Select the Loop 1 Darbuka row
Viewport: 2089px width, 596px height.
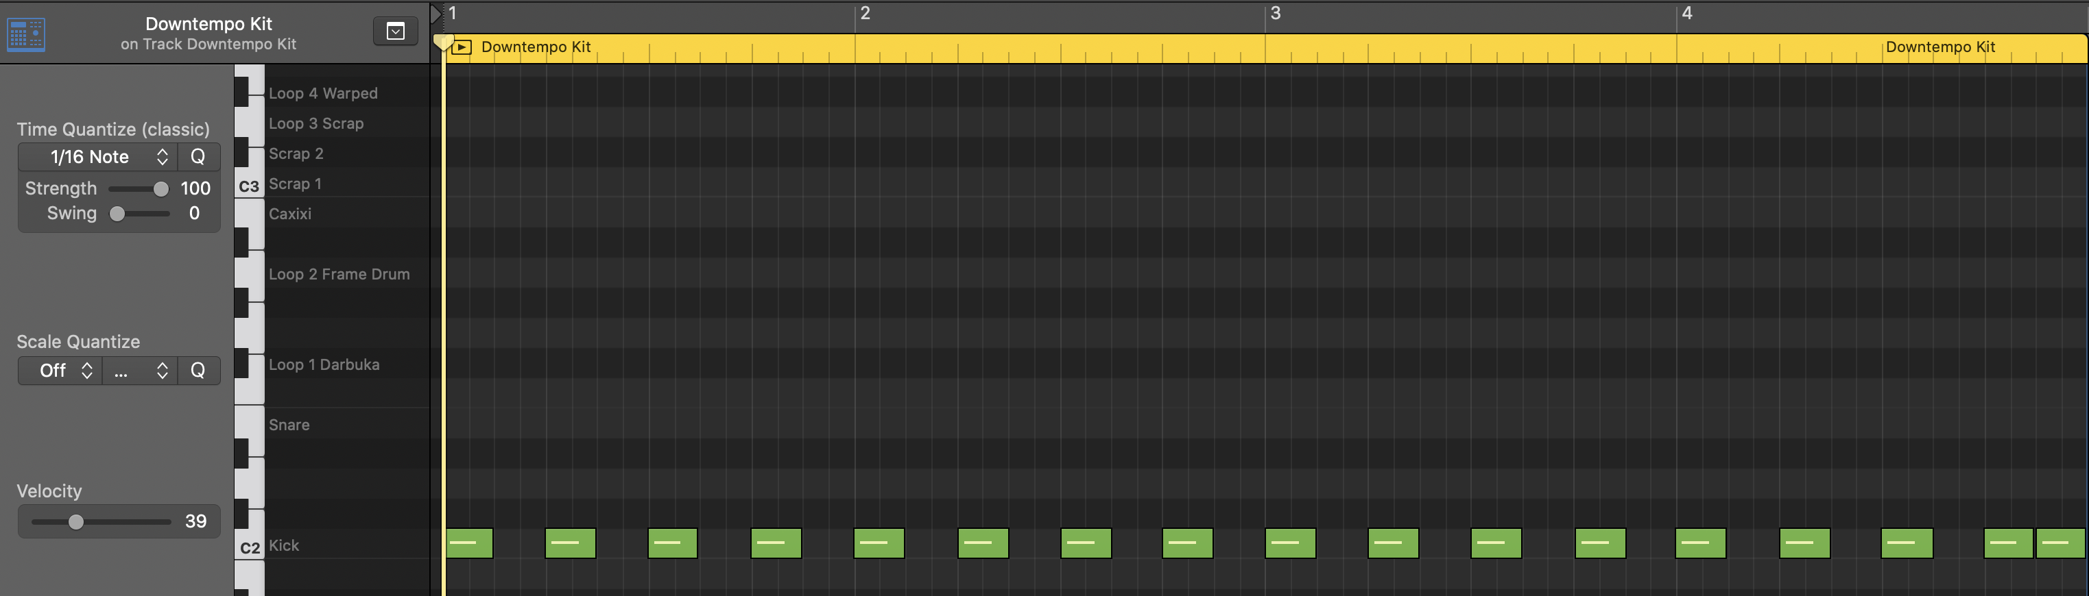pos(348,364)
